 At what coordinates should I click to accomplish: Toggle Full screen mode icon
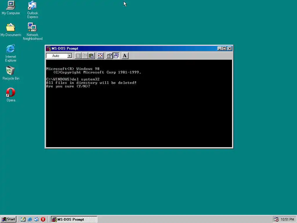pos(100,56)
